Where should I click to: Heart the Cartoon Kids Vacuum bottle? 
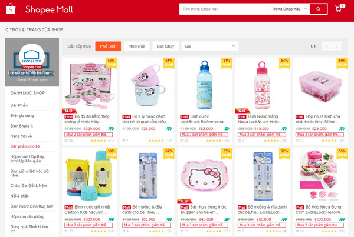66,231
